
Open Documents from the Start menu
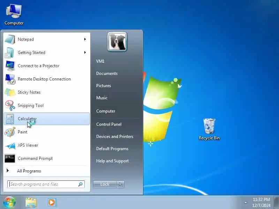tap(107, 73)
